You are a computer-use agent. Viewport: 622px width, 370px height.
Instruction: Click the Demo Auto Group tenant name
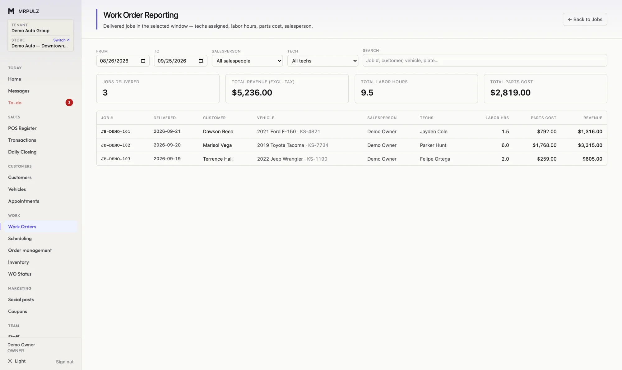tap(30, 30)
